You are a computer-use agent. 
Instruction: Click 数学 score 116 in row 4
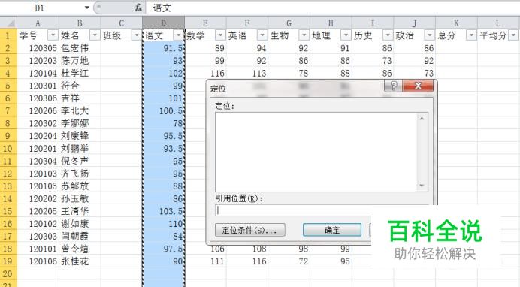[x=205, y=73]
